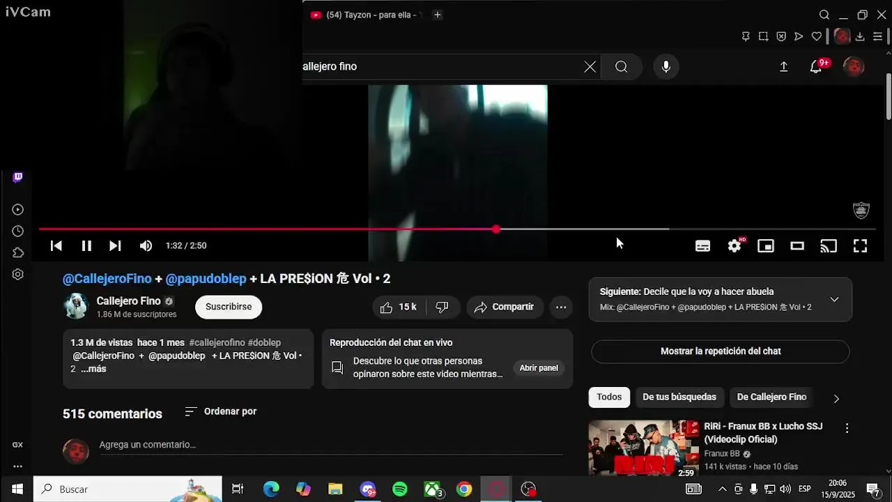Clear the YouTube search box text
This screenshot has width=892, height=502.
click(590, 67)
